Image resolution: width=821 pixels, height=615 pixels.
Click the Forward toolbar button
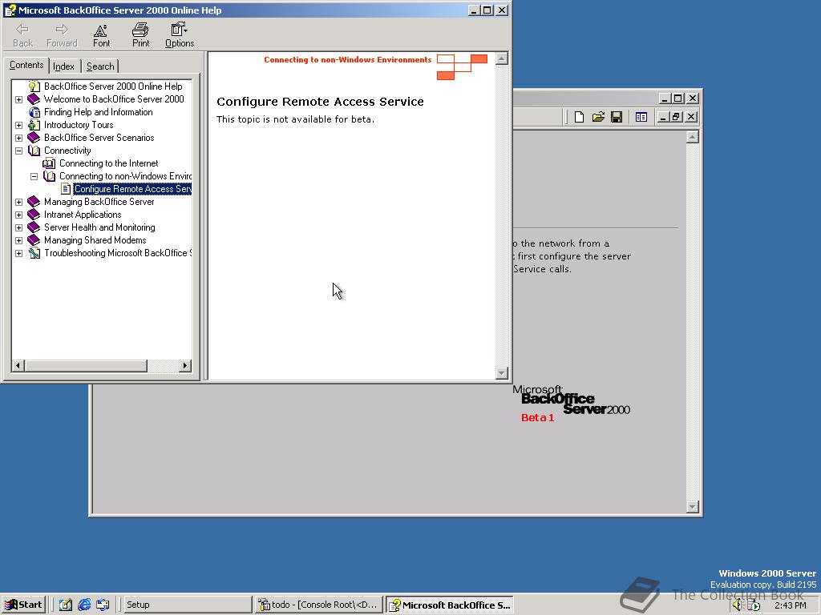[x=62, y=35]
